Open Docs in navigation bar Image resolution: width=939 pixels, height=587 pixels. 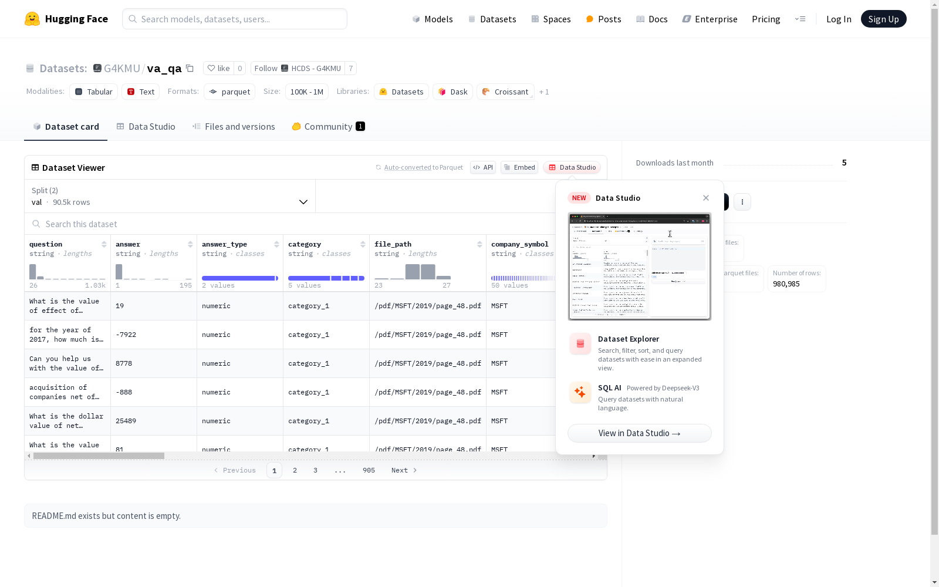651,19
